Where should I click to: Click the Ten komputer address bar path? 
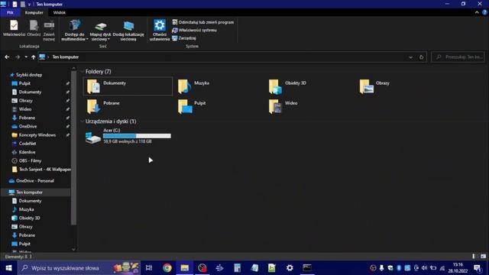point(66,57)
